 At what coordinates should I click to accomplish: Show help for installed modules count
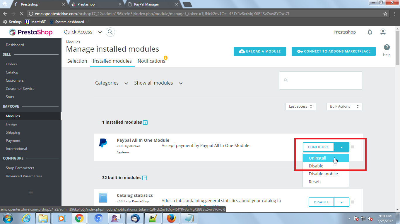click(x=145, y=123)
